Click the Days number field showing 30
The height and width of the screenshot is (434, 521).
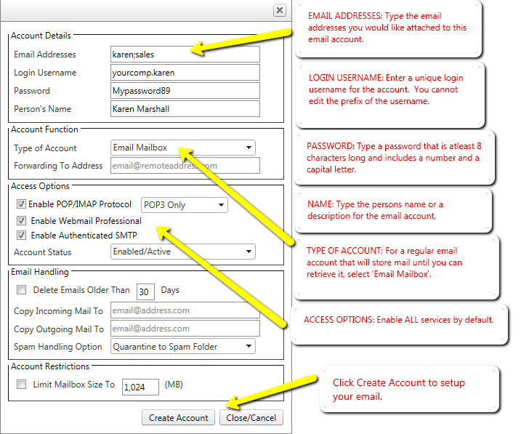(x=146, y=291)
